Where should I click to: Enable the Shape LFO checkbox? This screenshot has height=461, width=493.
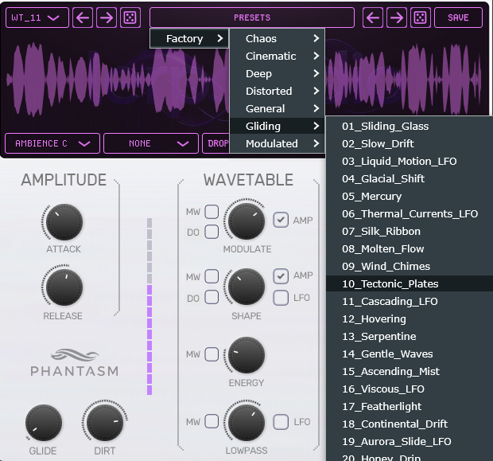pyautogui.click(x=281, y=298)
